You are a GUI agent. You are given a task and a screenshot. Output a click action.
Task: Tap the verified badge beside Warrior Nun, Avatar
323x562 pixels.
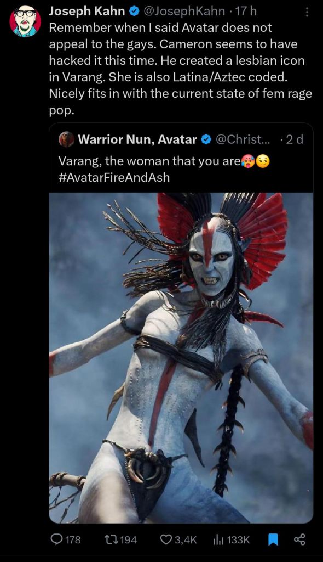[206, 139]
